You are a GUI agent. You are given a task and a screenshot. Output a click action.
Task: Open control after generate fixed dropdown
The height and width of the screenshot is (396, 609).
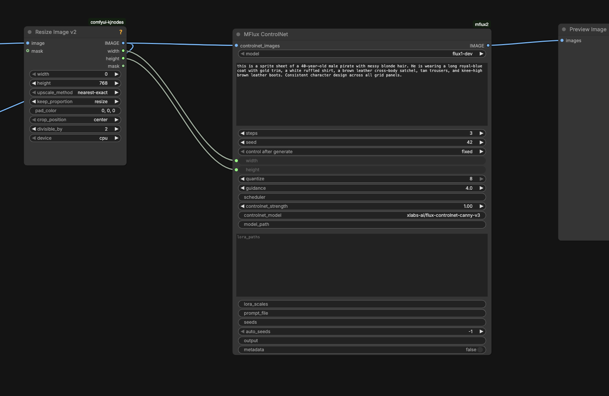(x=362, y=152)
